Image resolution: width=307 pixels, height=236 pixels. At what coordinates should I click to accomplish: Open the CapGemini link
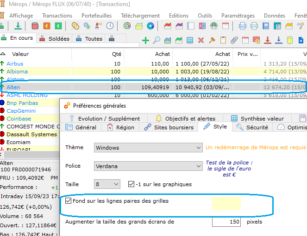21,111
